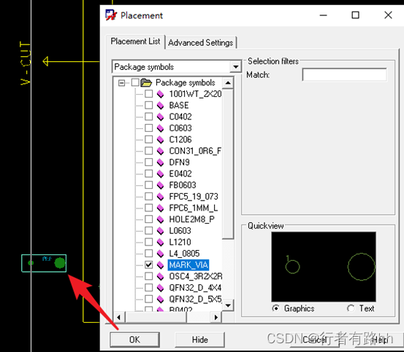The width and height of the screenshot is (404, 352).
Task: Open the Advanced Settings tab
Action: tap(201, 43)
